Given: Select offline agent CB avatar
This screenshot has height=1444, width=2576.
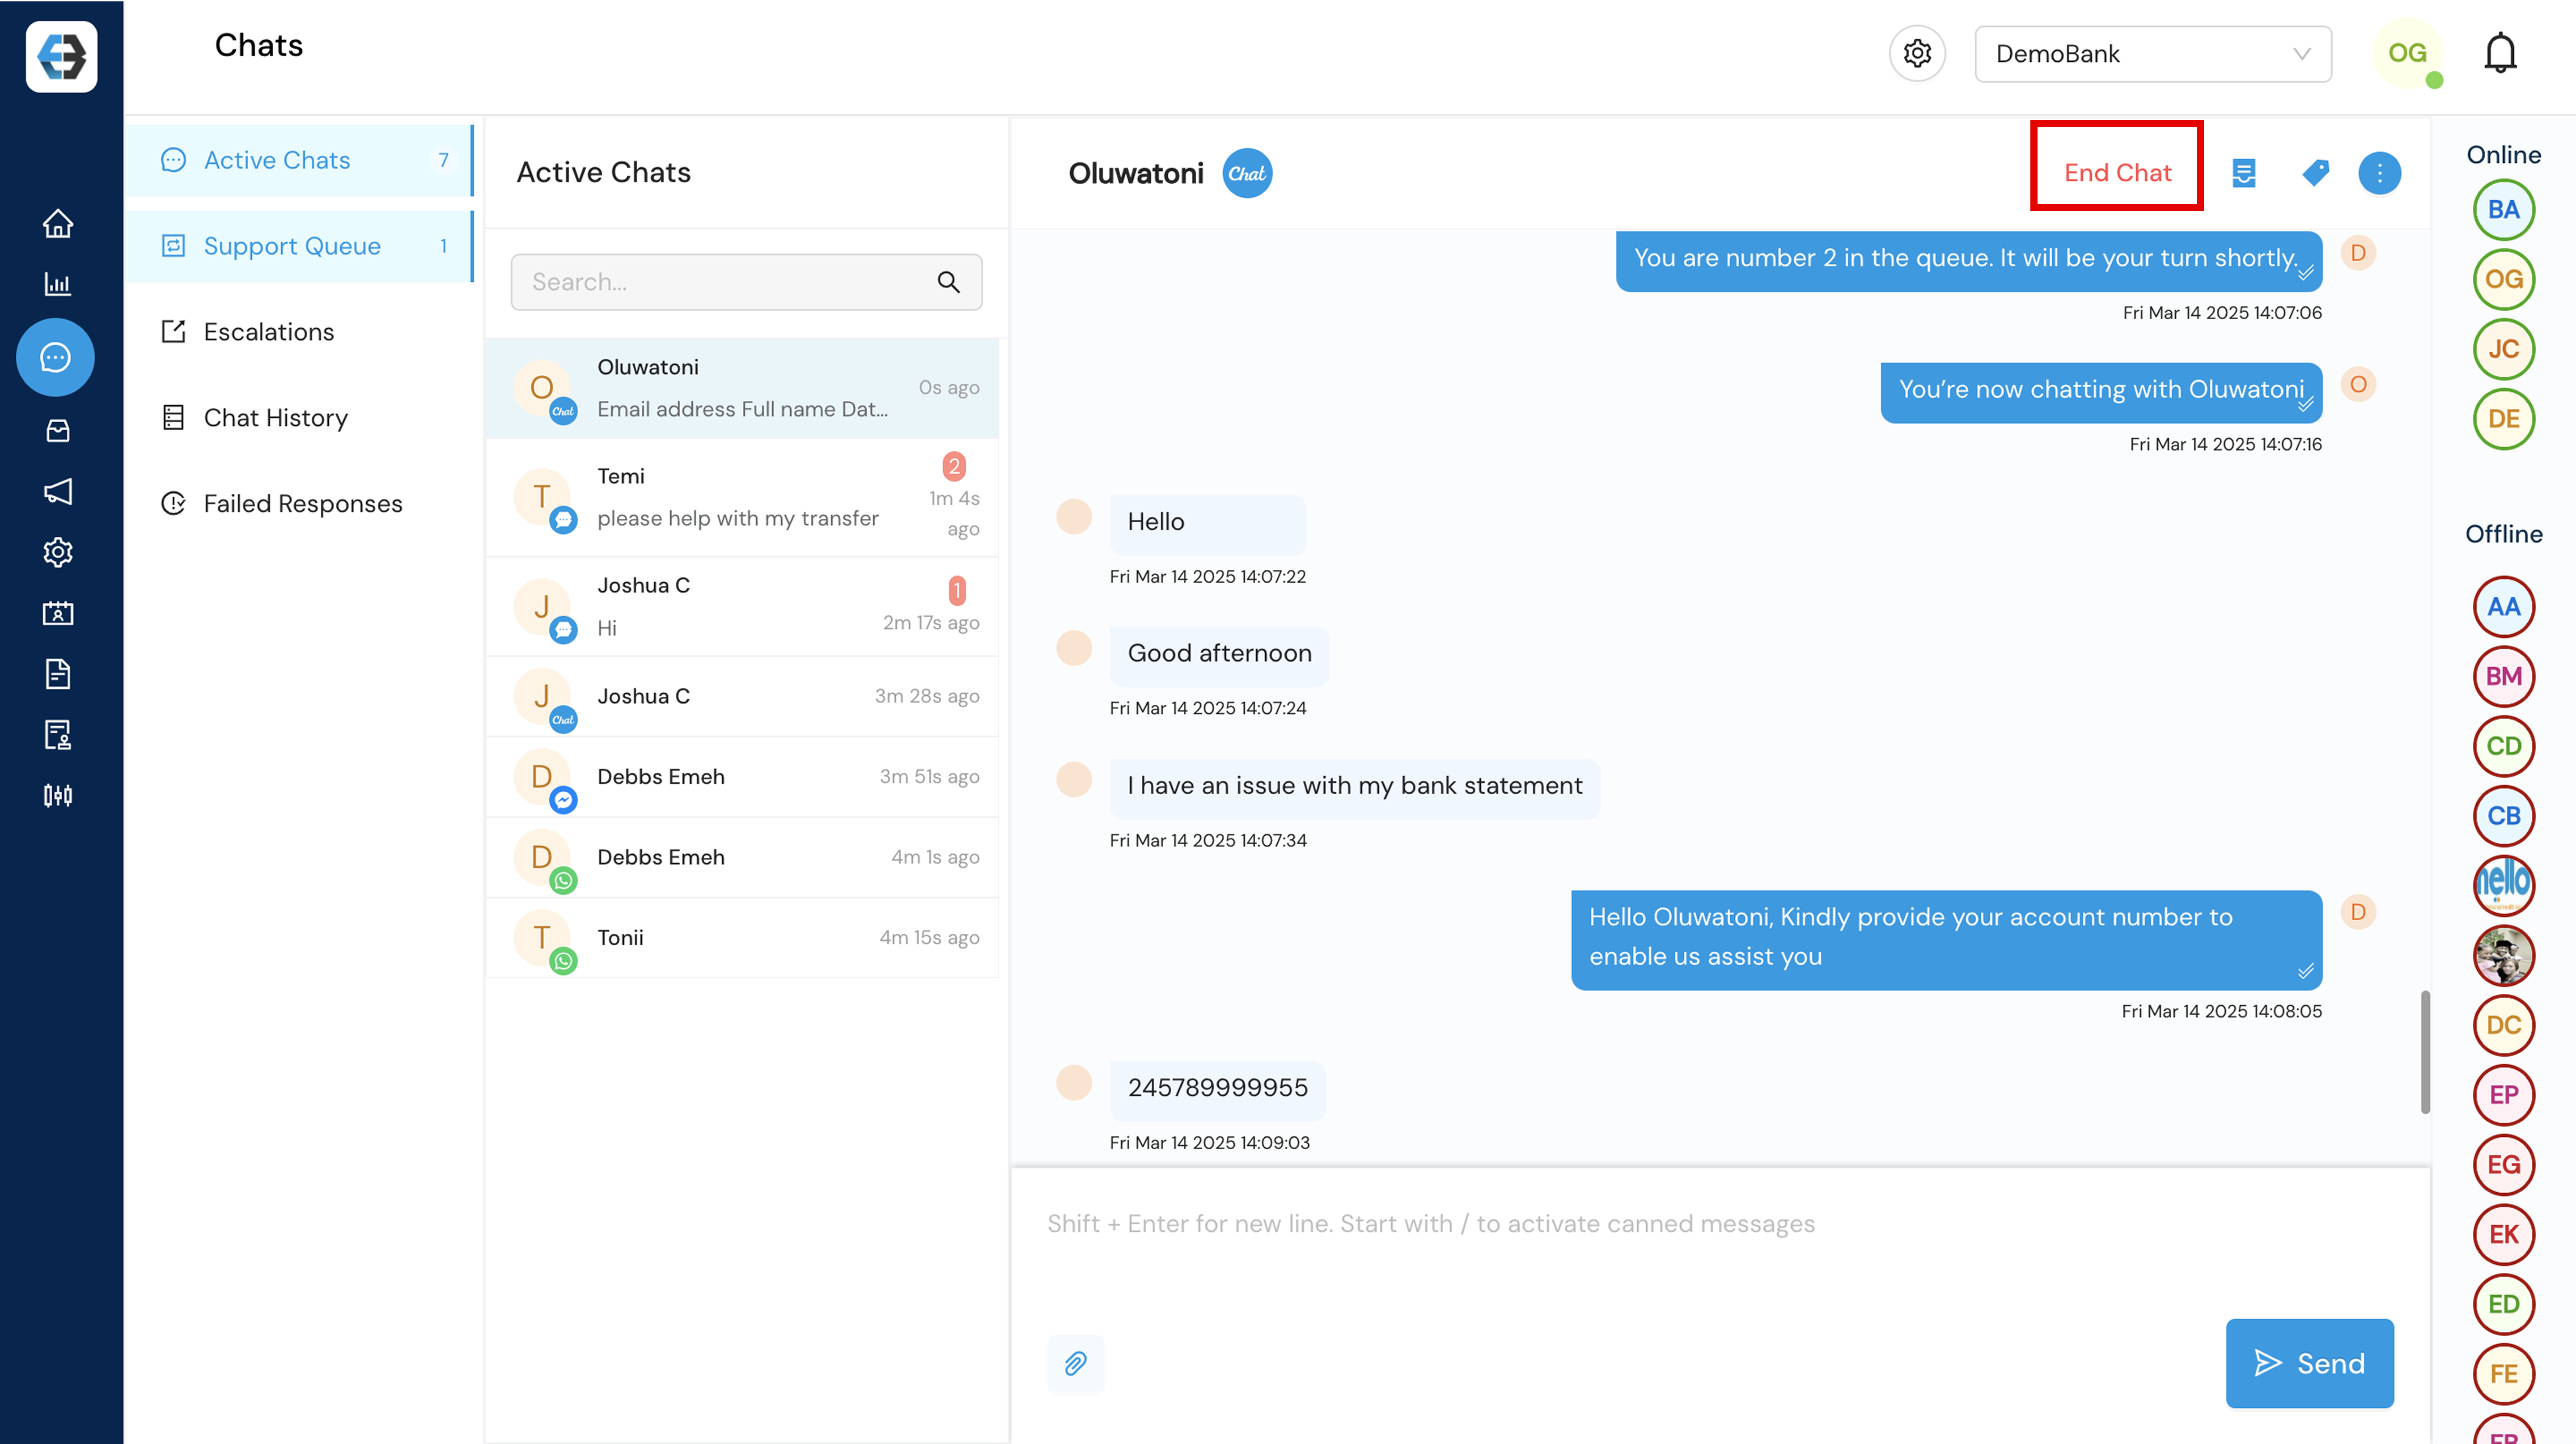Looking at the screenshot, I should 2503,816.
